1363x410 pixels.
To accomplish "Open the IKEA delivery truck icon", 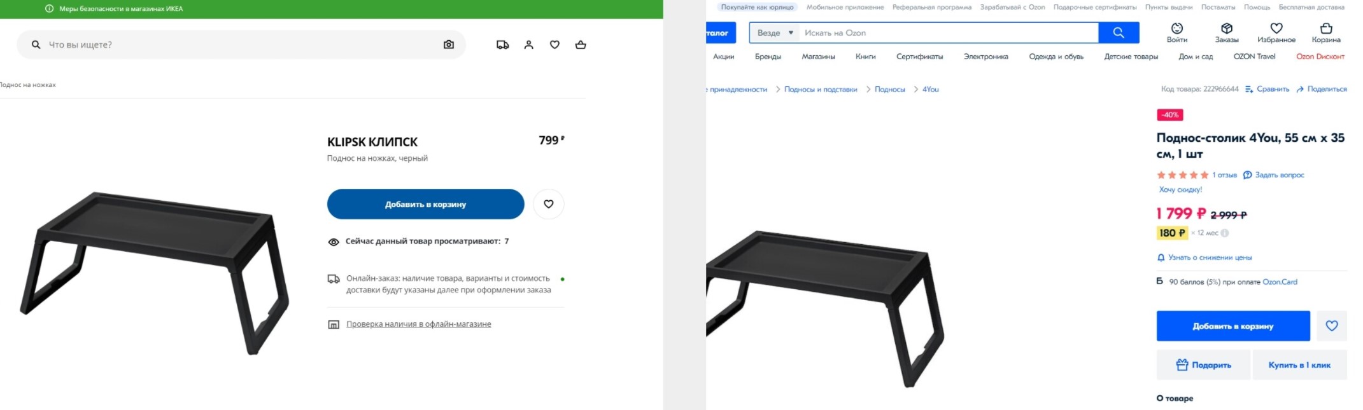I will coord(502,44).
